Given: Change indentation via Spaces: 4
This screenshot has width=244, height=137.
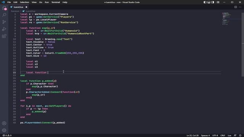Looking at the screenshot, I should coord(205,135).
